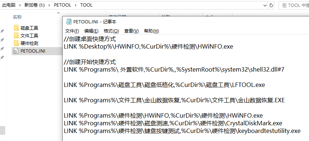Select the 硬件检测 folder icon in Explorer
Image resolution: width=309 pixels, height=141 pixels.
(16, 43)
